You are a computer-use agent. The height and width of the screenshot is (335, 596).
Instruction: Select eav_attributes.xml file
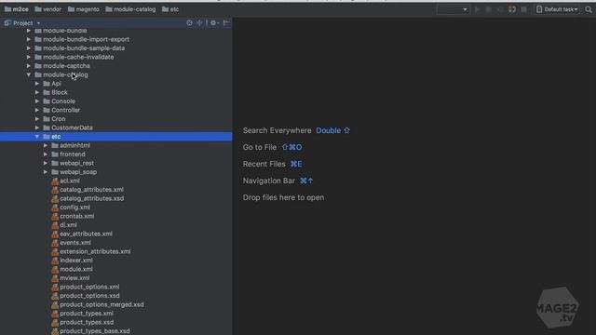click(82, 234)
